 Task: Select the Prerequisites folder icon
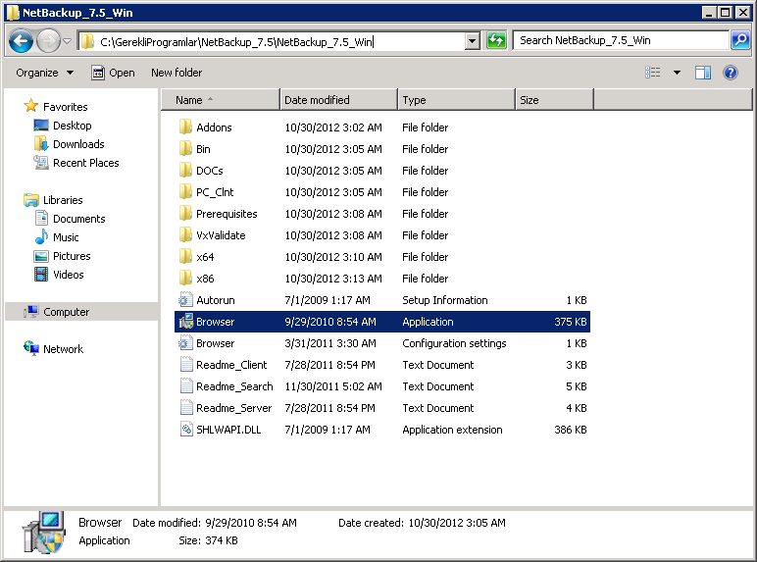185,214
